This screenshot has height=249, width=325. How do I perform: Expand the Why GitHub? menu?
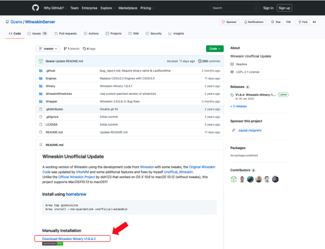pos(55,8)
